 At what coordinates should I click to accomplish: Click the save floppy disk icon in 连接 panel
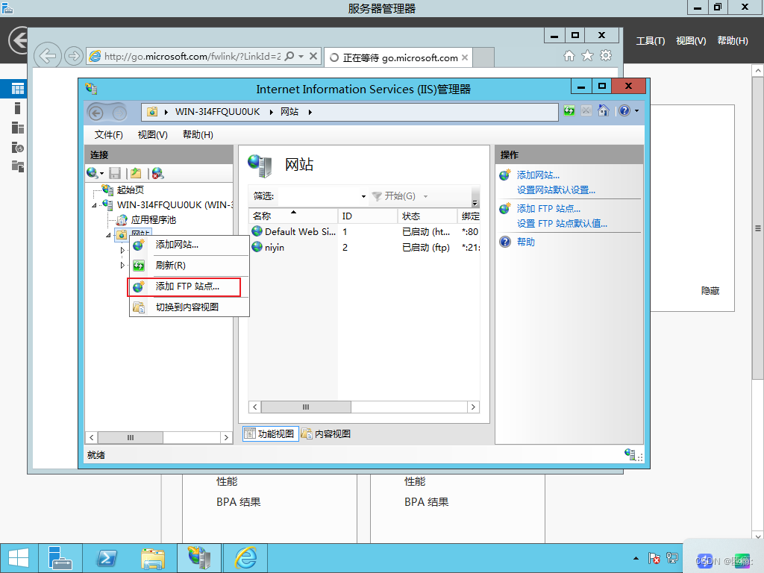coord(115,173)
